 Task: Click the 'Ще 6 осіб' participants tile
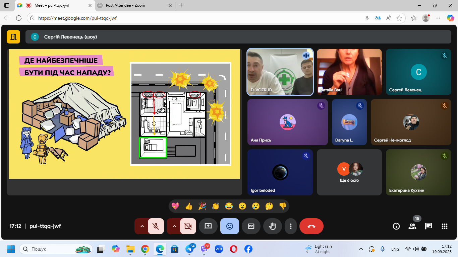coord(349,172)
